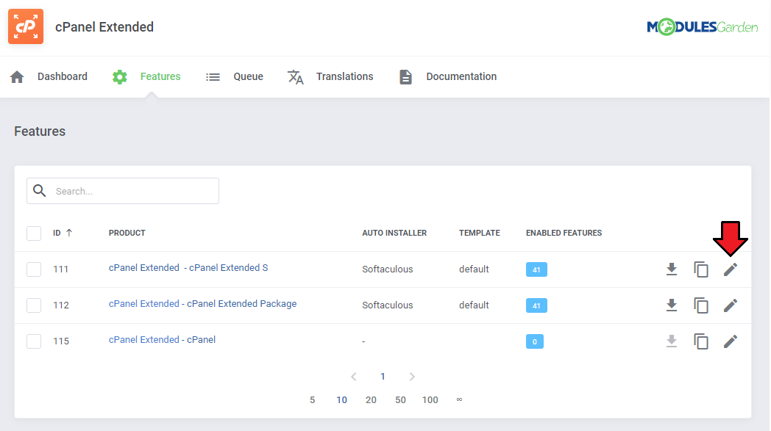The height and width of the screenshot is (431, 771).
Task: Click the default template cell in row 112
Action: point(474,305)
